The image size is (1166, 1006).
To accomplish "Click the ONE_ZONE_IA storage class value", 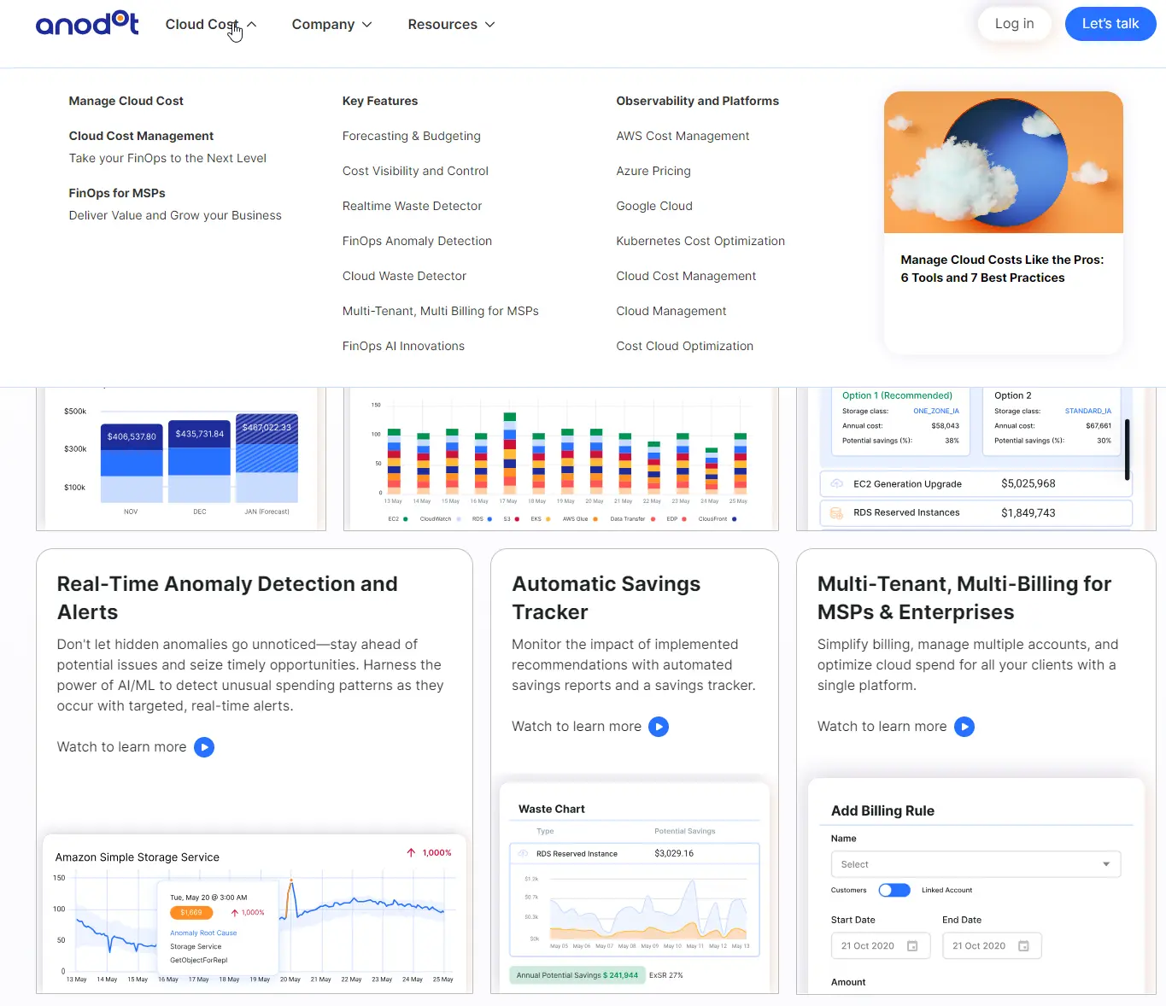I will tap(936, 412).
